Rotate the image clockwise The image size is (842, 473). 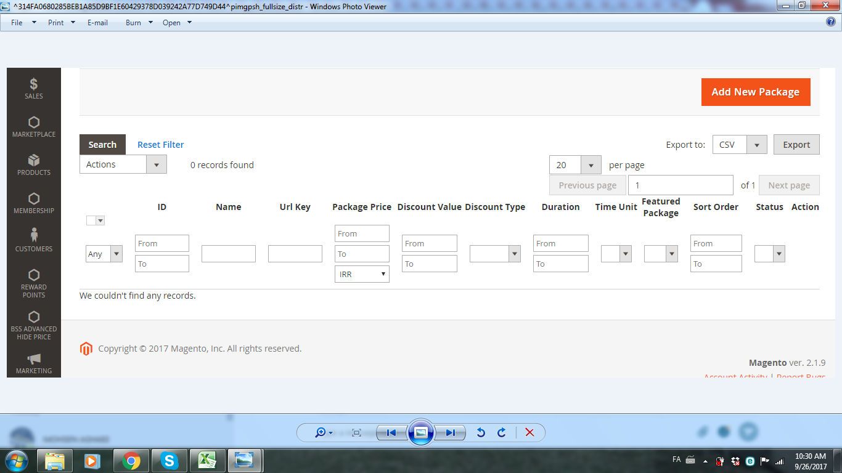[x=501, y=433]
